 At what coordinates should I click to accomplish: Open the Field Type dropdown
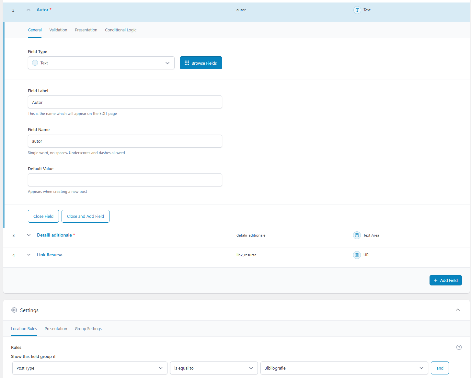coord(101,63)
